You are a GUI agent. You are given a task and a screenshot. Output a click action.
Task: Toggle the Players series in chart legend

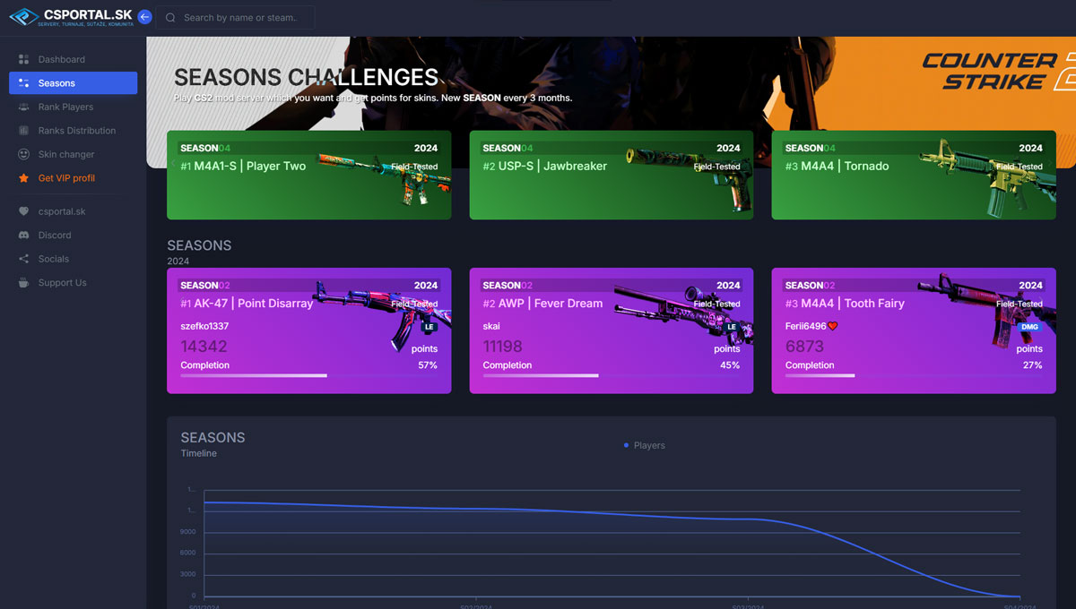coord(644,445)
